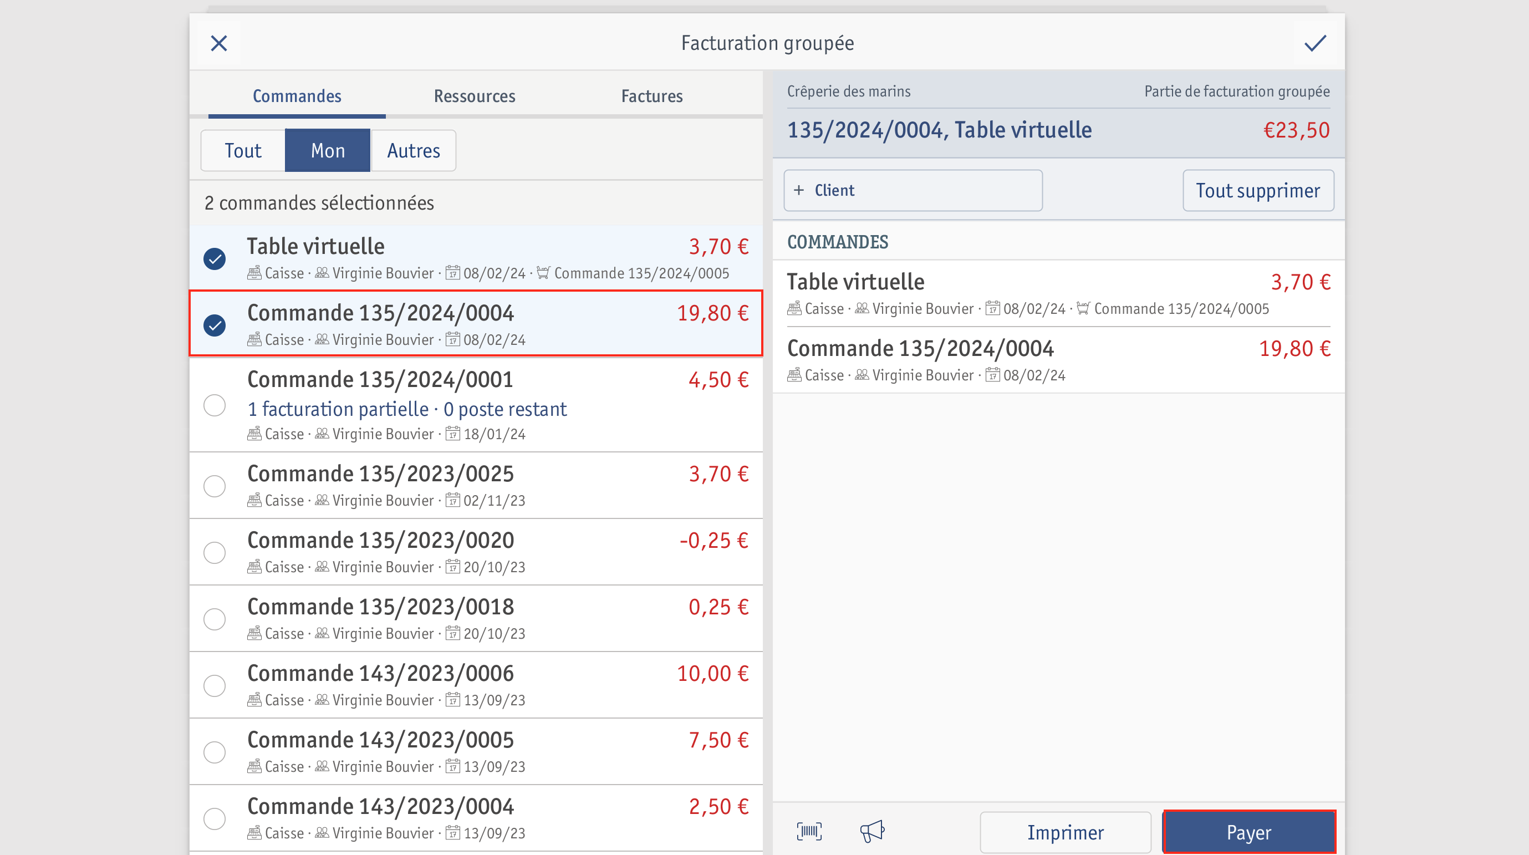Image resolution: width=1529 pixels, height=855 pixels.
Task: Open the barcode scanner icon
Action: click(809, 831)
